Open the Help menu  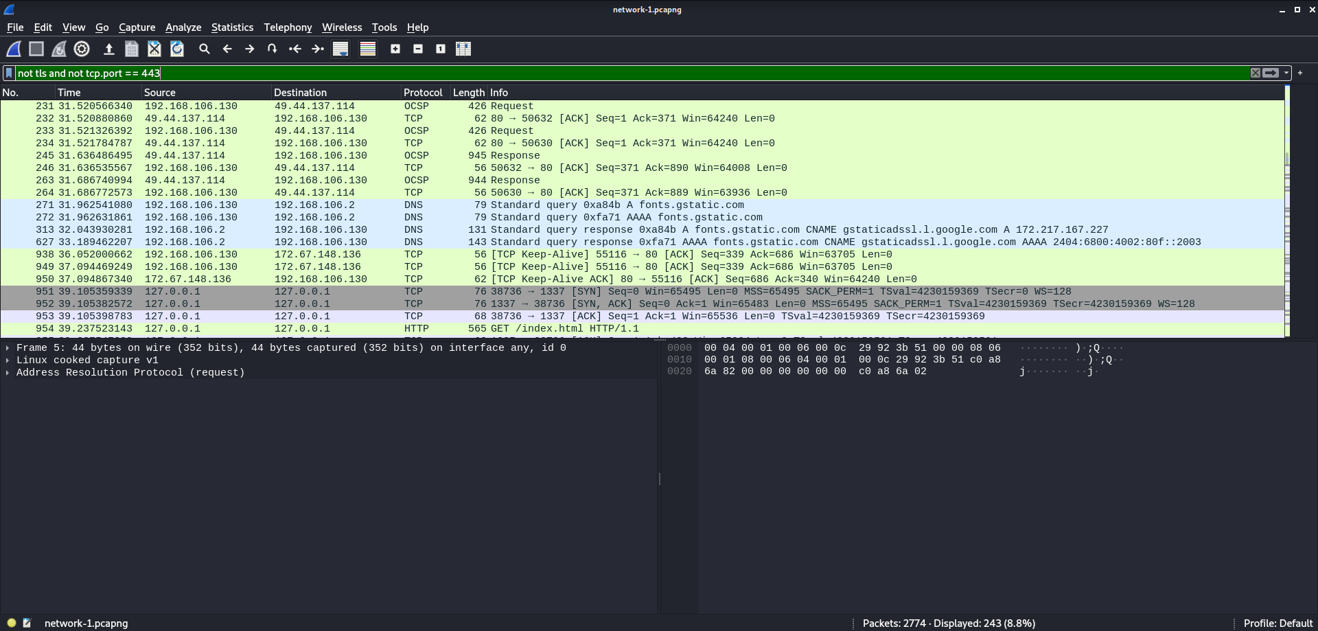click(417, 27)
